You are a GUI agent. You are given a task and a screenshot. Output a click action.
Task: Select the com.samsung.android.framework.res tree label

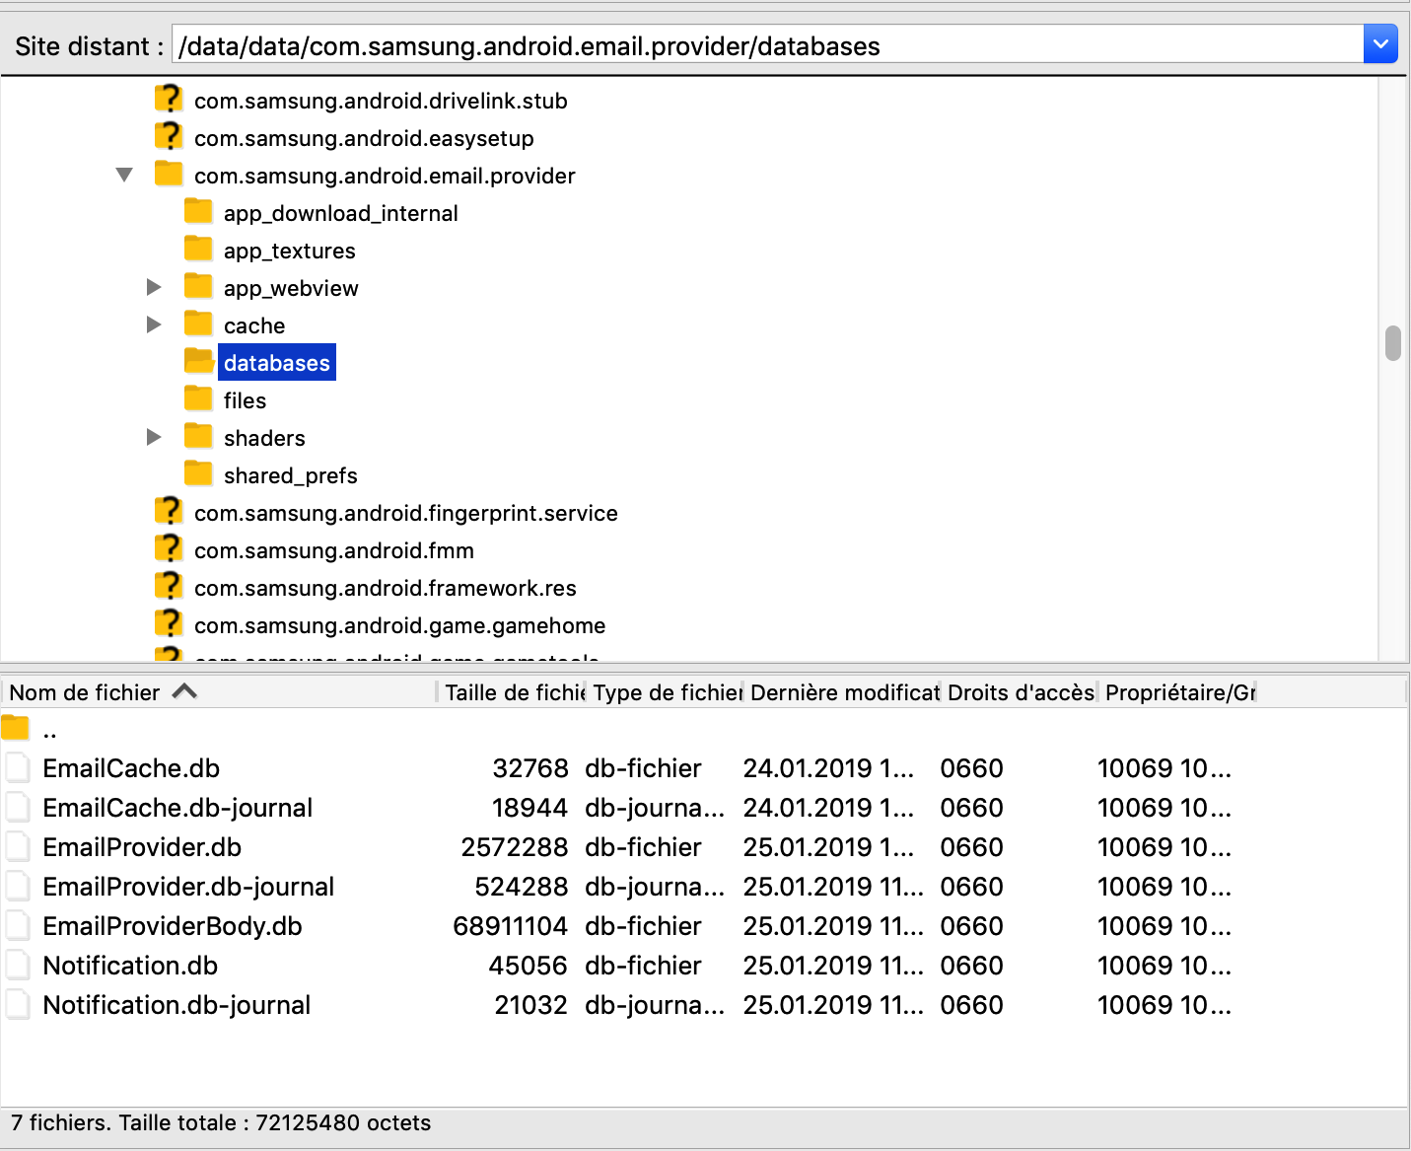(x=386, y=588)
